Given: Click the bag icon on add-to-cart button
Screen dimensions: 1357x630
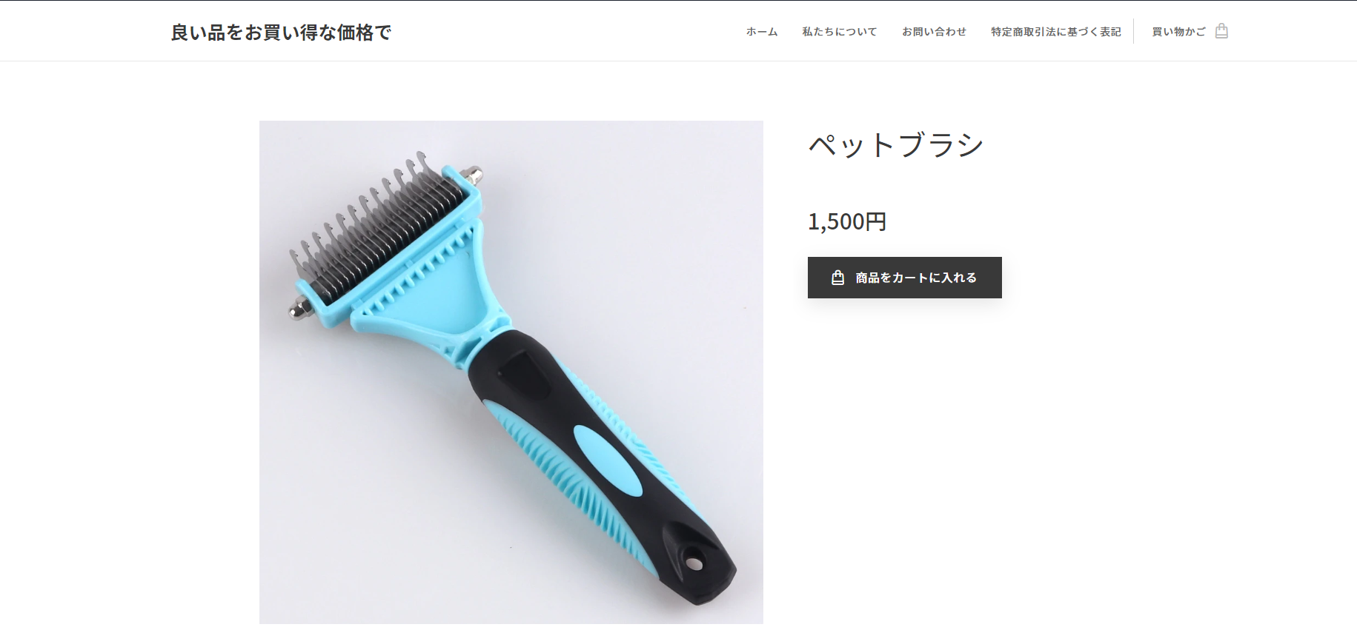Looking at the screenshot, I should pos(838,278).
